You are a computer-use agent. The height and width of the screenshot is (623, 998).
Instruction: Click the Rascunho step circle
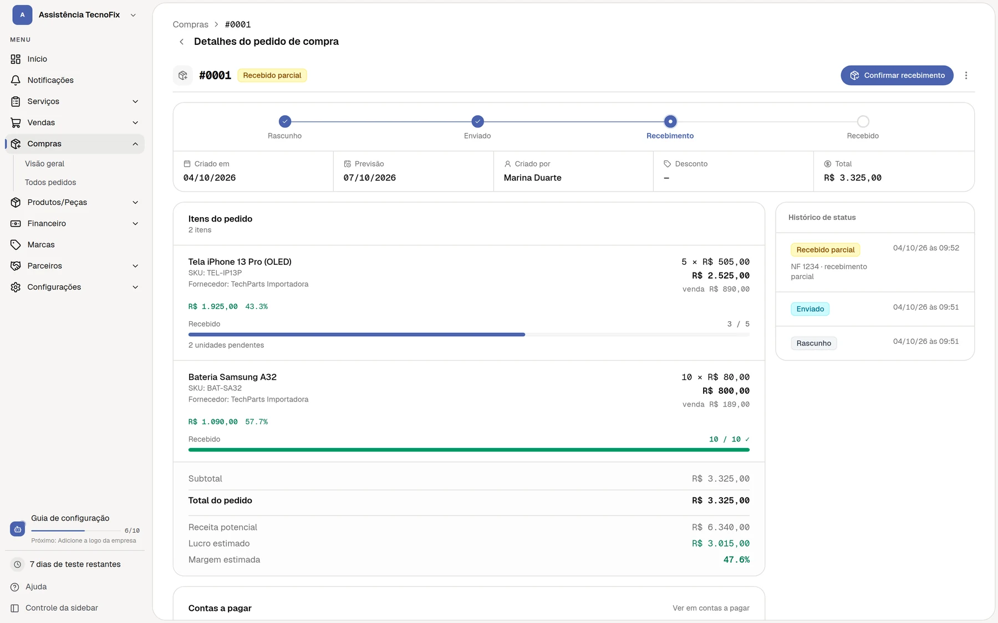(x=284, y=121)
